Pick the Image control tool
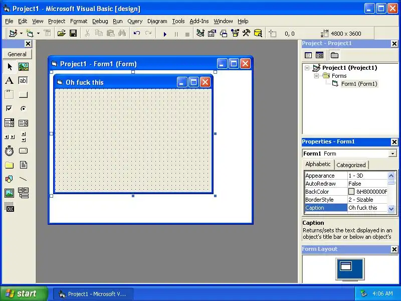Viewport: 401px width, 301px height. coord(9,193)
